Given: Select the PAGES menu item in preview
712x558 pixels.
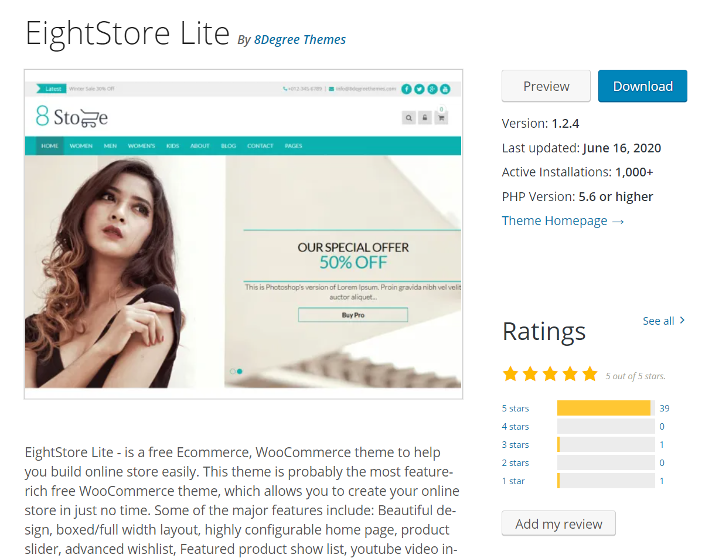Looking at the screenshot, I should (x=293, y=146).
